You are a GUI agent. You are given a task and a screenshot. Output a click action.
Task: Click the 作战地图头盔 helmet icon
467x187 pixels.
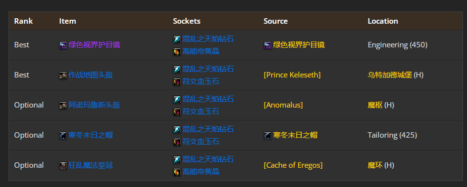(63, 75)
